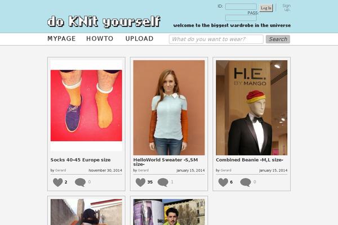Click the like count 6 on Beanie card
Screen dimensions: 338x225
pyautogui.click(x=231, y=182)
